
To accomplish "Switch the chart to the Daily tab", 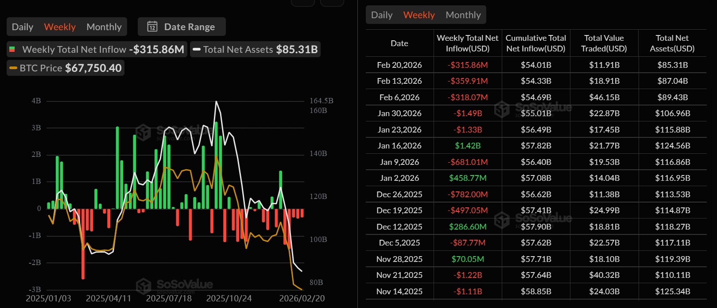I will (x=23, y=27).
